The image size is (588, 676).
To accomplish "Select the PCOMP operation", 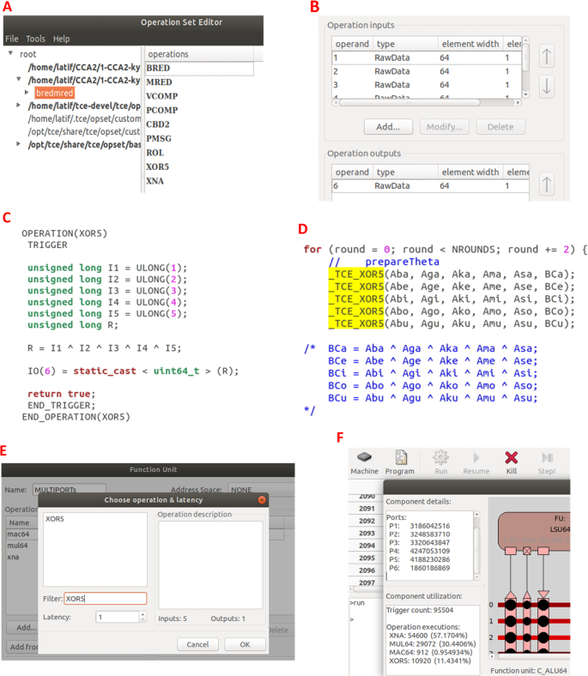I will [x=161, y=111].
